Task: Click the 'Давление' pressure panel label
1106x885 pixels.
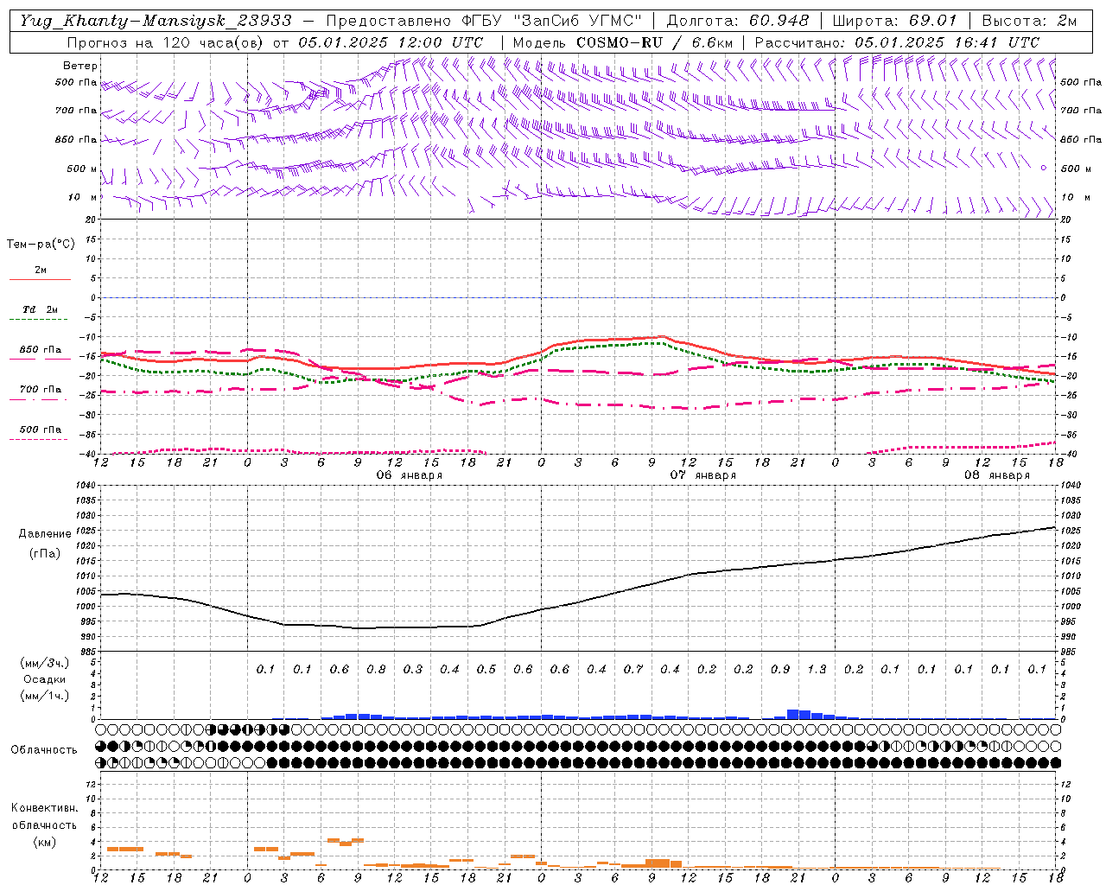Action: (x=45, y=534)
